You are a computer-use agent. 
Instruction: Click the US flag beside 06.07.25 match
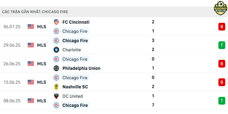(x=31, y=27)
